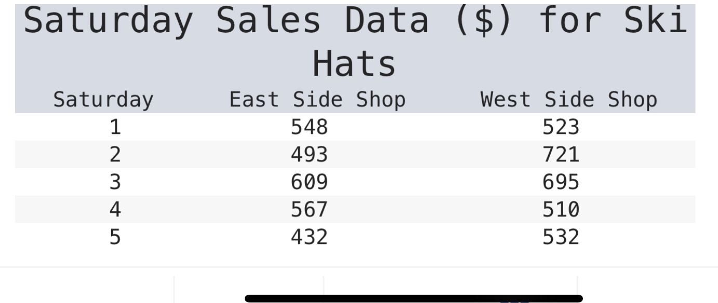Tap the black home indicator bar
Screen dimensions: 718x303
click(413, 298)
